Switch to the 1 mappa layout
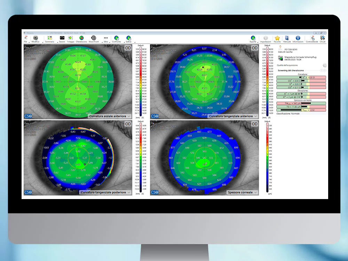 click(x=70, y=38)
